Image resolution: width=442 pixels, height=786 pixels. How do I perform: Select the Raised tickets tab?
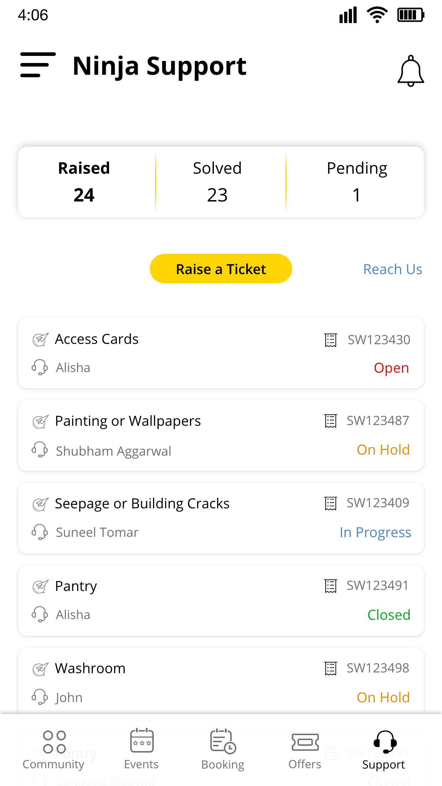pyautogui.click(x=84, y=182)
